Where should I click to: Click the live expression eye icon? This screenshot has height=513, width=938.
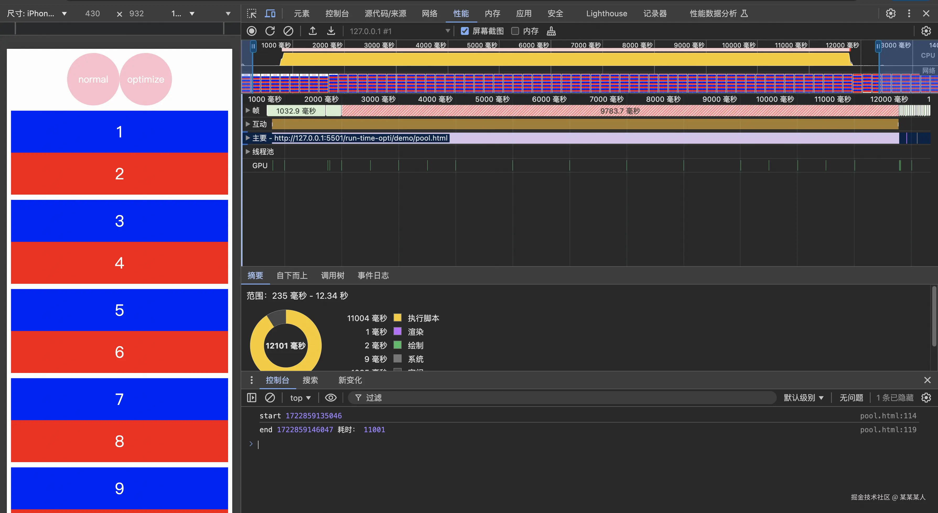pos(330,398)
